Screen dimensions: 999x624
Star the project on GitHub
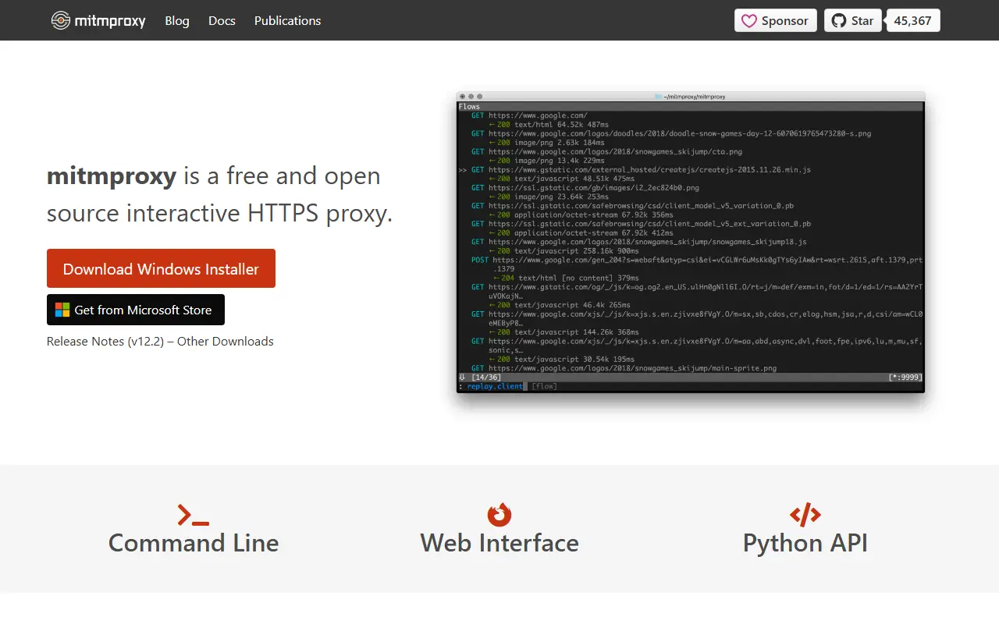[853, 20]
